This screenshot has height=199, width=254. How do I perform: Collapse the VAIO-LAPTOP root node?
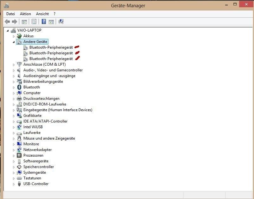click(x=8, y=31)
